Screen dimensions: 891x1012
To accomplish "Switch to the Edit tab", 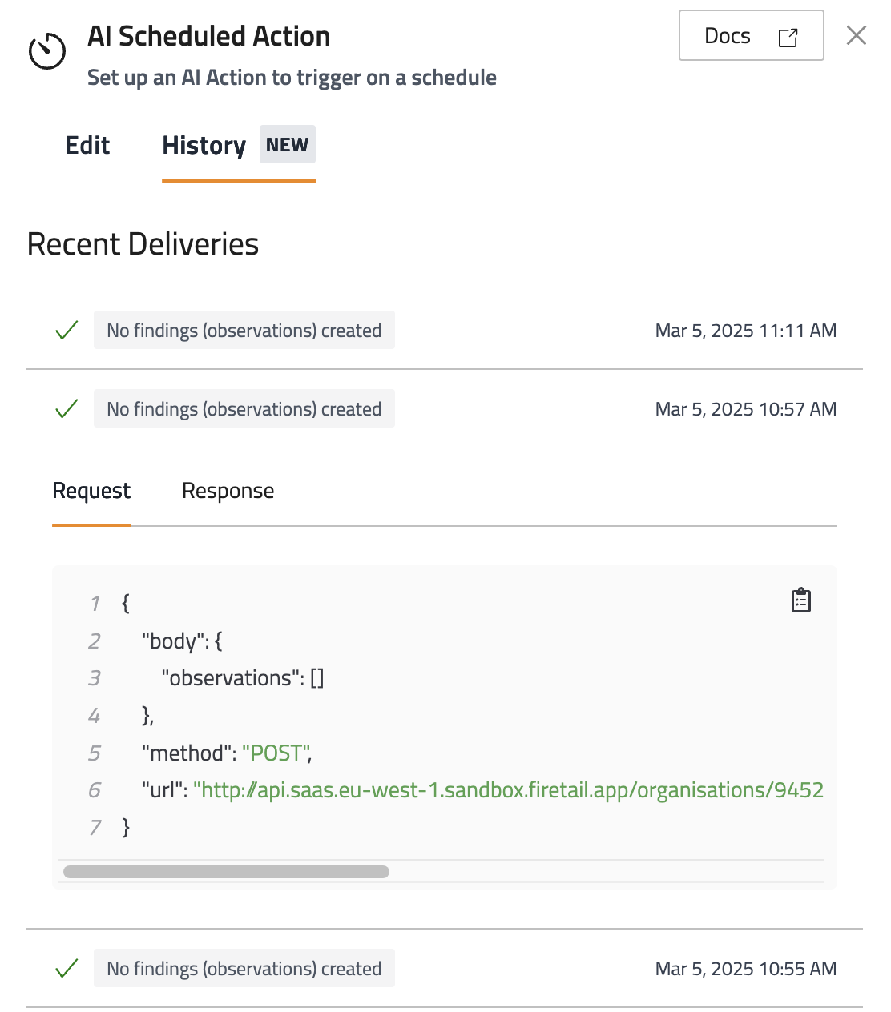I will tap(87, 146).
